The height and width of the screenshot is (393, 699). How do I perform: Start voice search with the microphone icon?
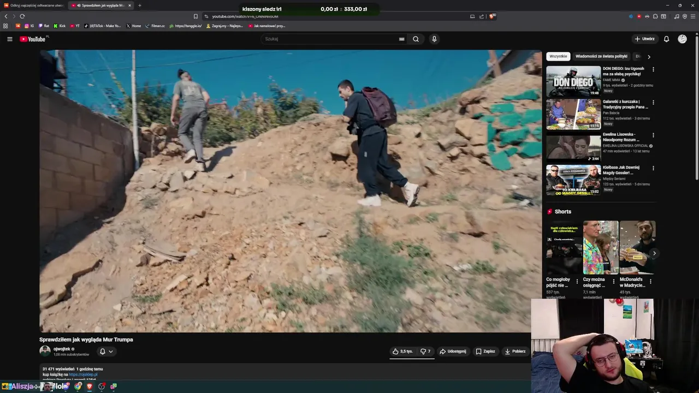pos(434,39)
